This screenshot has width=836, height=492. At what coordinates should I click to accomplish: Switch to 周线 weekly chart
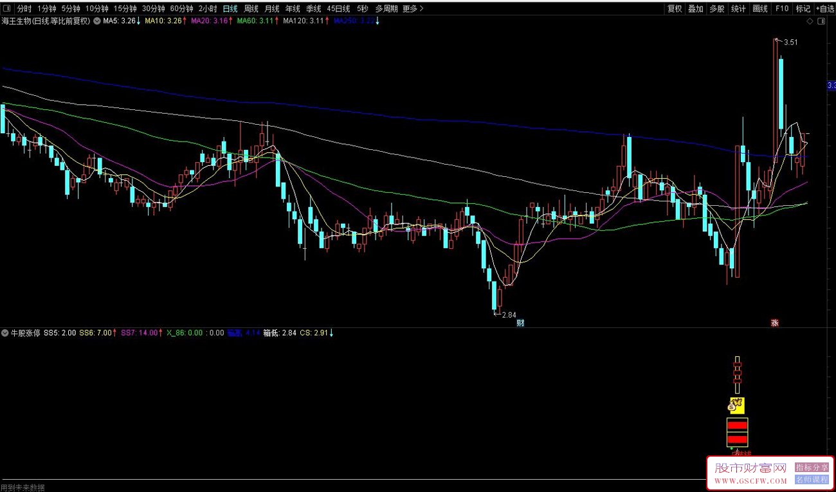coord(251,9)
